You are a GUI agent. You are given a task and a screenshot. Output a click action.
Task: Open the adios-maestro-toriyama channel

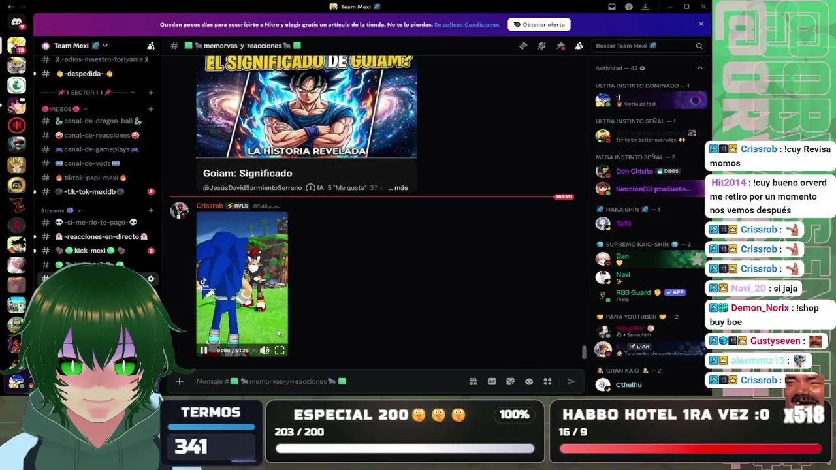98,59
